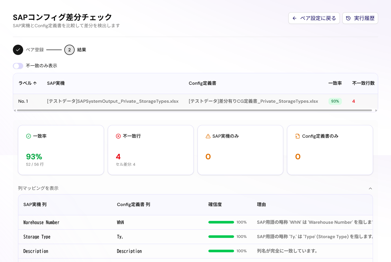Click the Storage Type confidence bar
Screen dimensions: 391x262
pyautogui.click(x=221, y=237)
